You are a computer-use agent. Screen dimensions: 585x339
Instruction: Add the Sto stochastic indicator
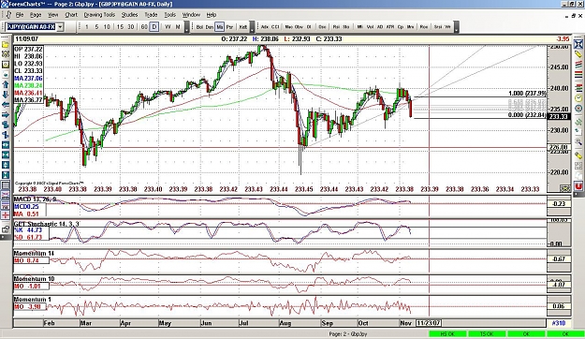tap(345, 27)
